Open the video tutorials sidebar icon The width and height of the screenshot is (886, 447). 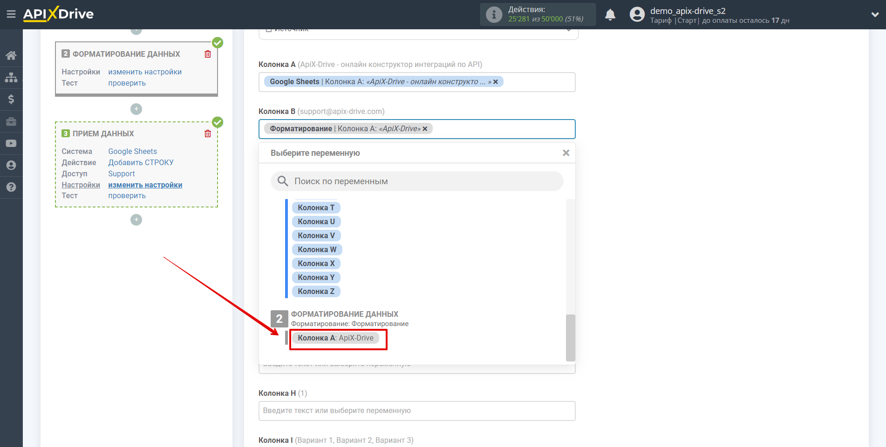11,143
